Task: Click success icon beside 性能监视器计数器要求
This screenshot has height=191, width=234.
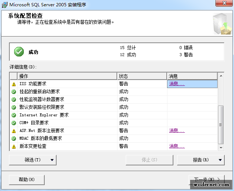Action: (x=14, y=100)
